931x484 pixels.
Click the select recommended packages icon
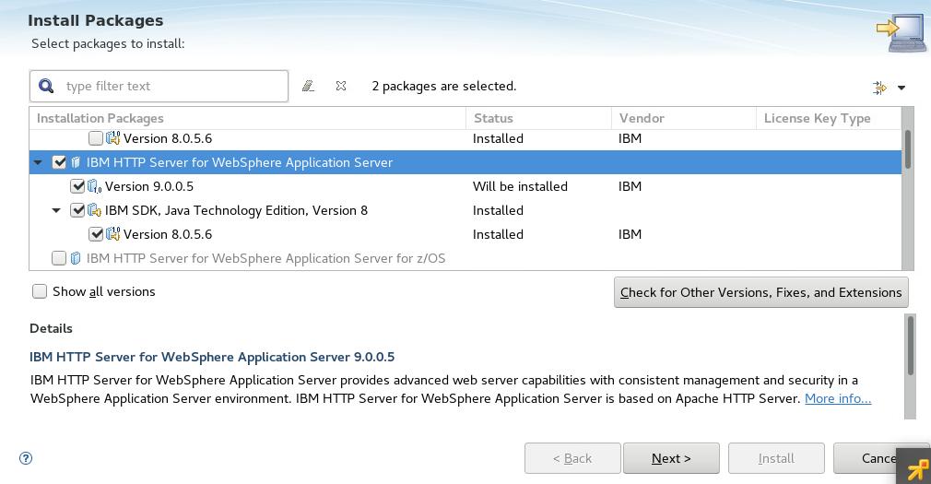pyautogui.click(x=879, y=88)
